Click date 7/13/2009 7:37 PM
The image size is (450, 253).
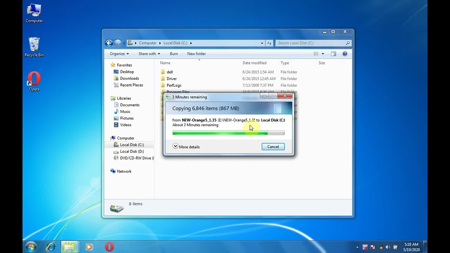coord(258,85)
